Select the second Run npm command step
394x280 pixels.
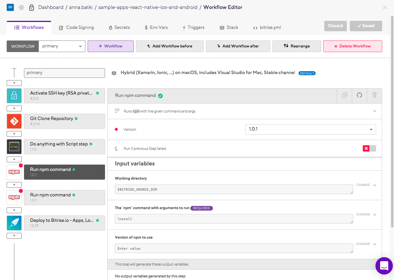(x=65, y=198)
